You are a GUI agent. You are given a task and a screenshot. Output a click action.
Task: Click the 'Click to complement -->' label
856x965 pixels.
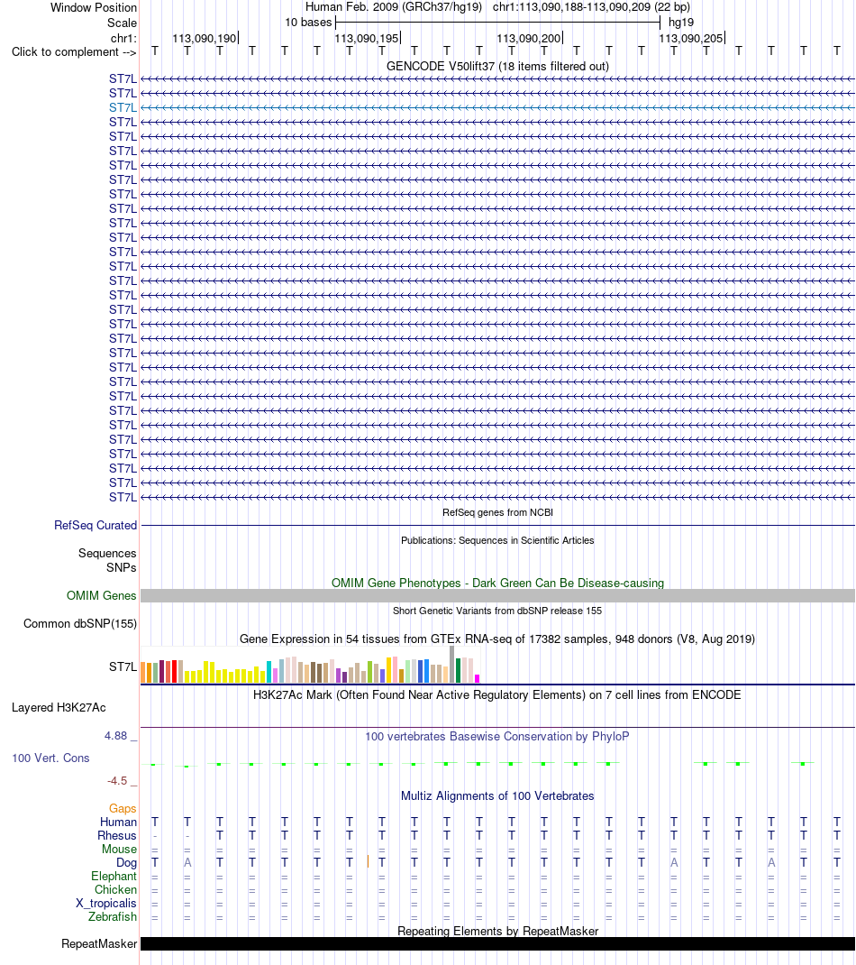pos(74,52)
